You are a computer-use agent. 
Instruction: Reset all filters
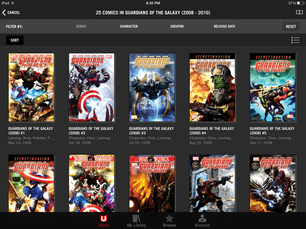click(x=291, y=26)
